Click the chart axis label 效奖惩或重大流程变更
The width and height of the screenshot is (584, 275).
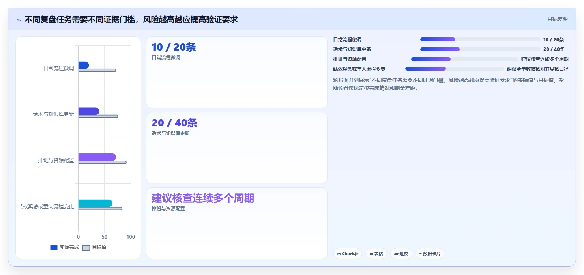(47, 206)
